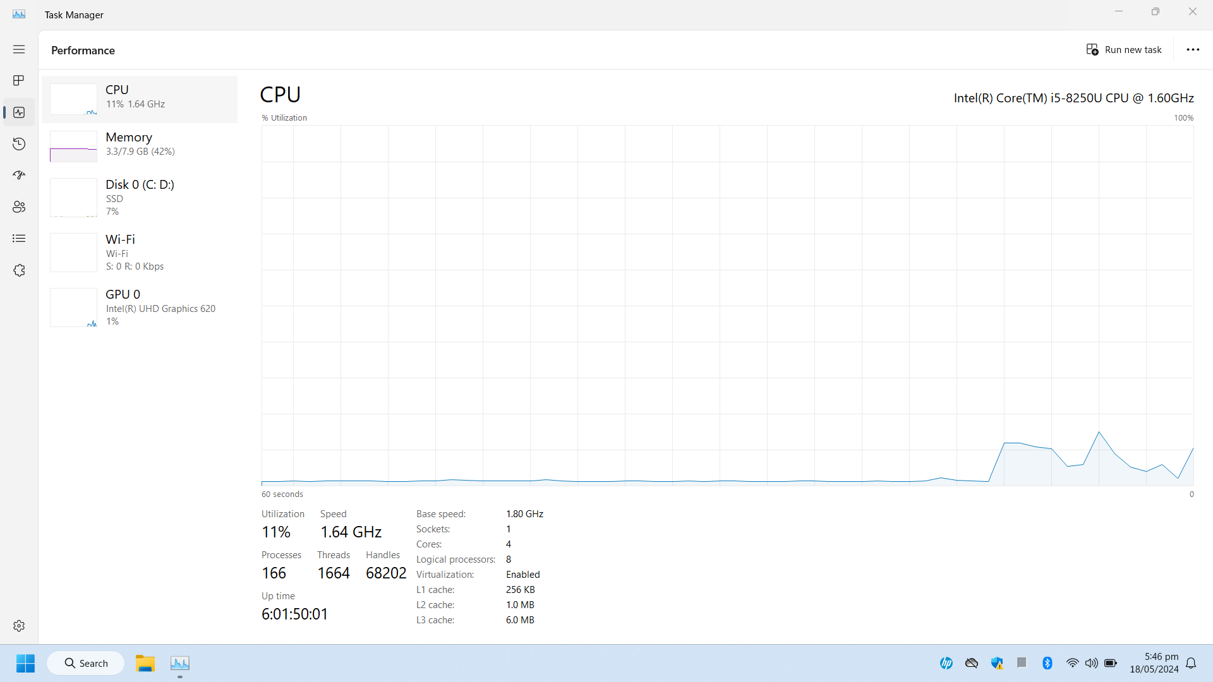Open Task Manager settings gear

[x=19, y=626]
